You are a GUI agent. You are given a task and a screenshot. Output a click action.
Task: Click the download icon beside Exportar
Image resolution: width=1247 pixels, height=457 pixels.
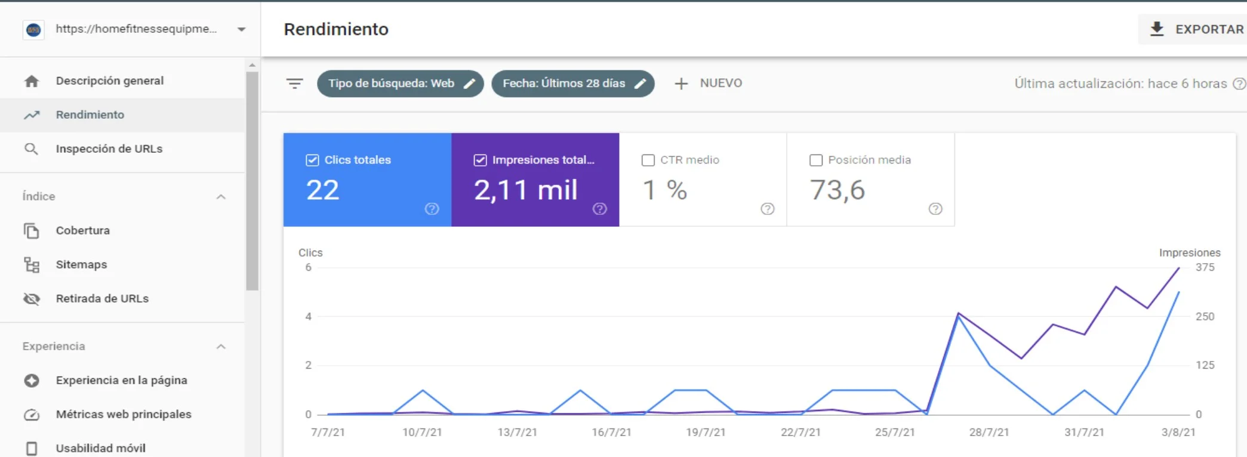point(1157,29)
